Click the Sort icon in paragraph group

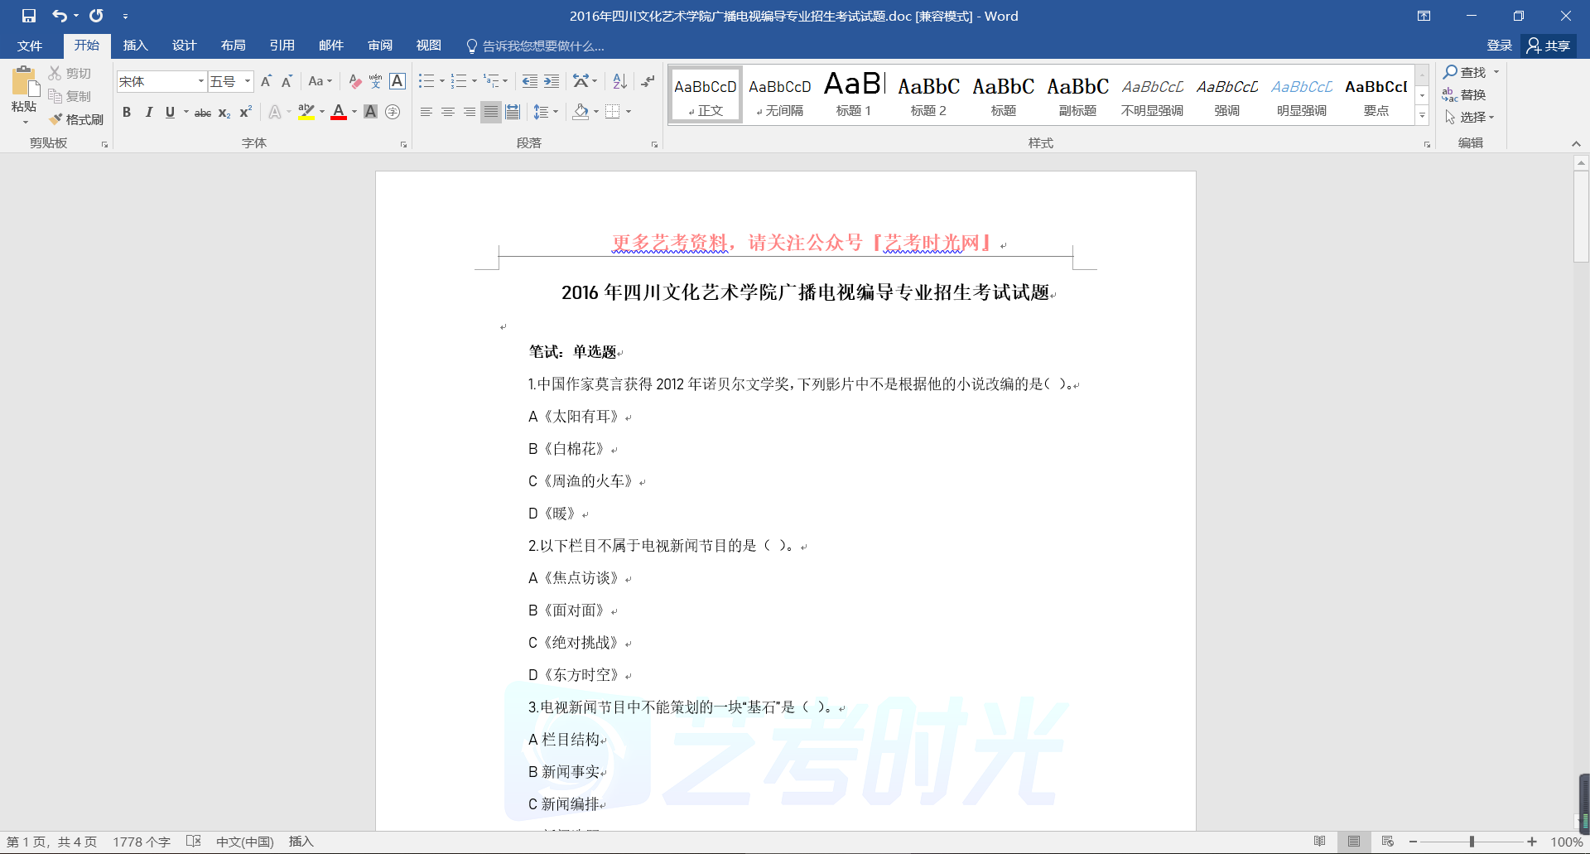point(619,81)
